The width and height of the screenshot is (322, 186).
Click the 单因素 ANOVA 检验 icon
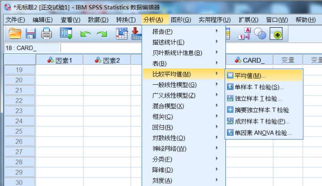230,132
